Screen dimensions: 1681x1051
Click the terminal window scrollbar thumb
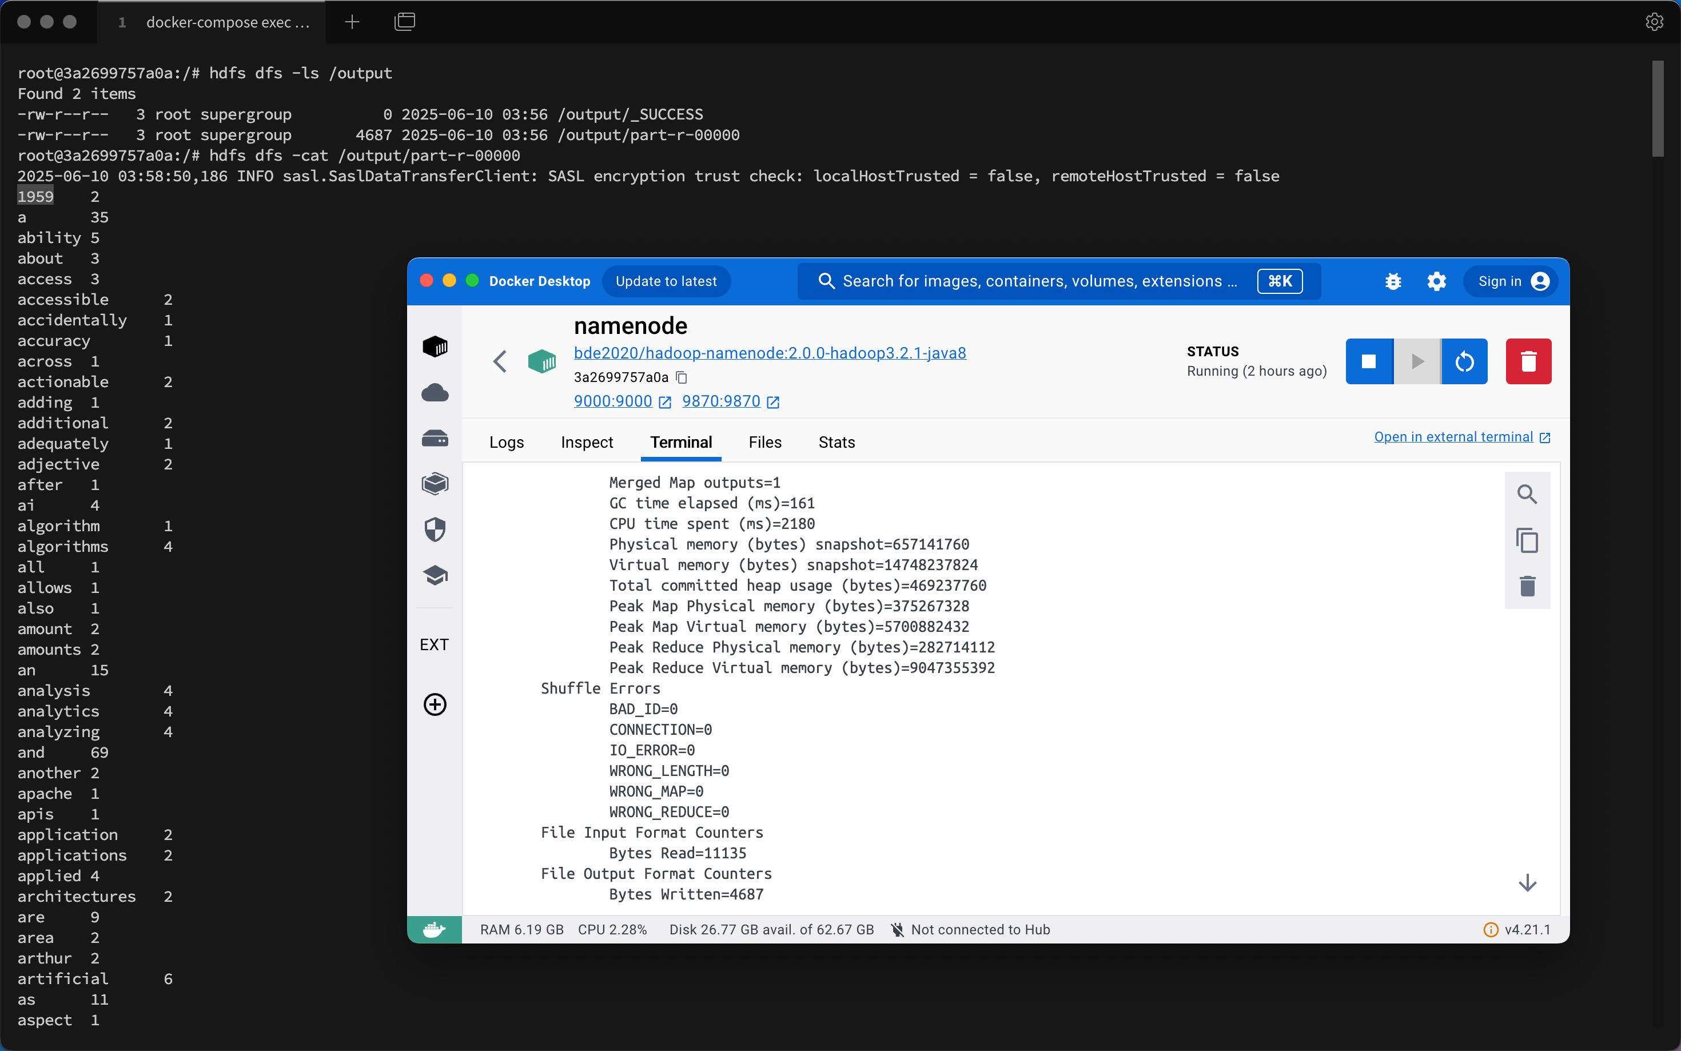click(1658, 108)
